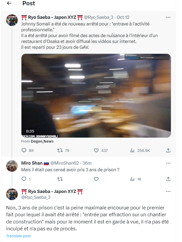Click the back arrow beside Post
This screenshot has height=242, width=182.
tap(9, 3)
